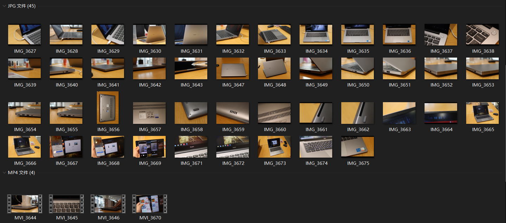The image size is (506, 223).
Task: Select the IMG_3627 thumbnail
Action: coord(25,34)
